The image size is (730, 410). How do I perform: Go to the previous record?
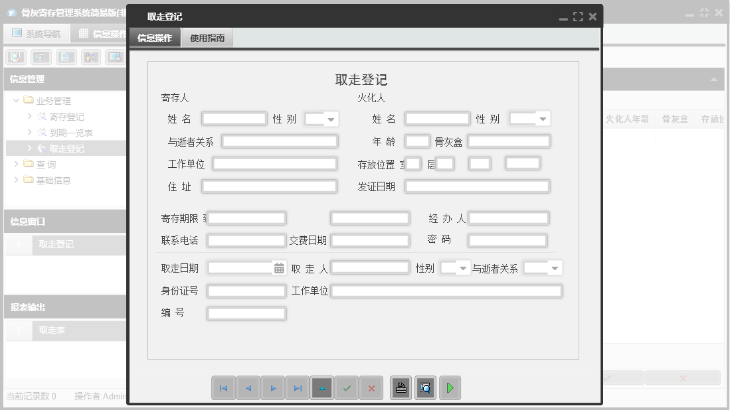248,388
